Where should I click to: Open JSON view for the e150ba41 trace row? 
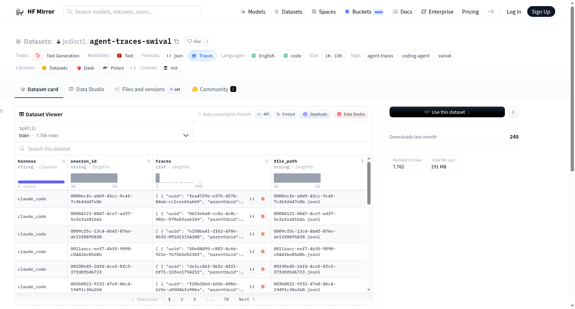pyautogui.click(x=252, y=234)
